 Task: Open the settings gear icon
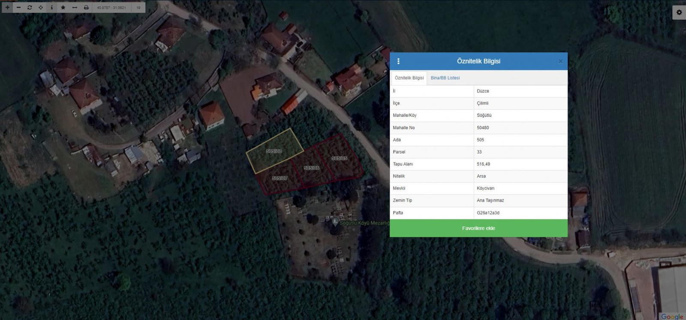tap(679, 12)
